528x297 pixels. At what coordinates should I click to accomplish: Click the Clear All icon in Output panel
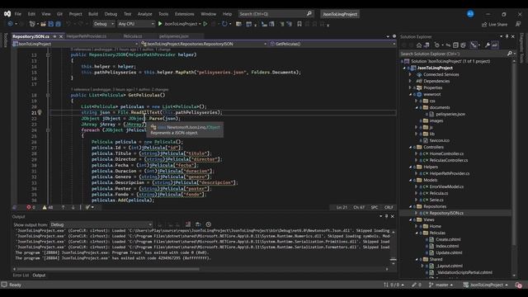[188, 224]
